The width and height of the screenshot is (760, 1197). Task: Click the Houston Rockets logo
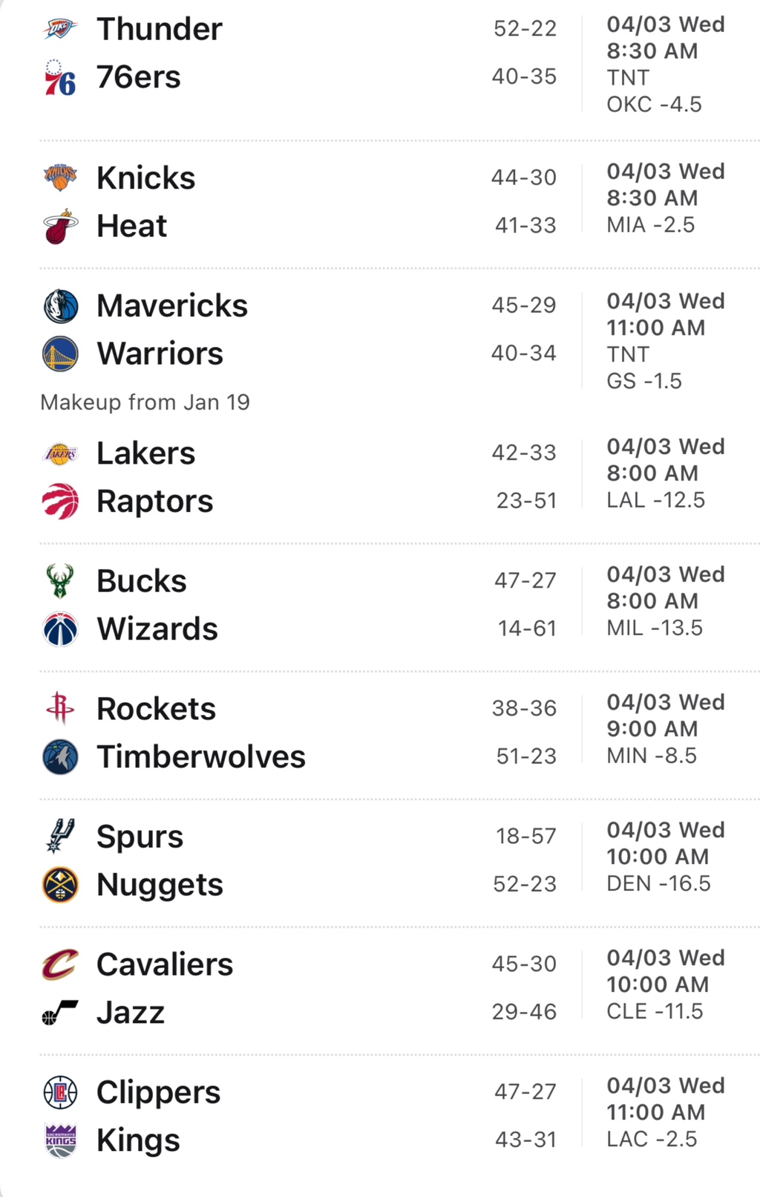click(x=60, y=709)
